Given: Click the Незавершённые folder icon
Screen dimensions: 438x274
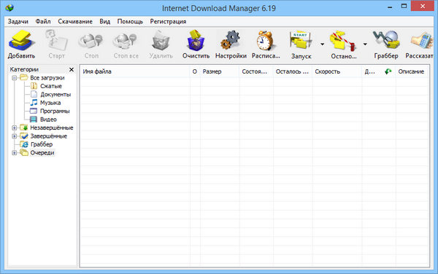Looking at the screenshot, I should pos(24,128).
